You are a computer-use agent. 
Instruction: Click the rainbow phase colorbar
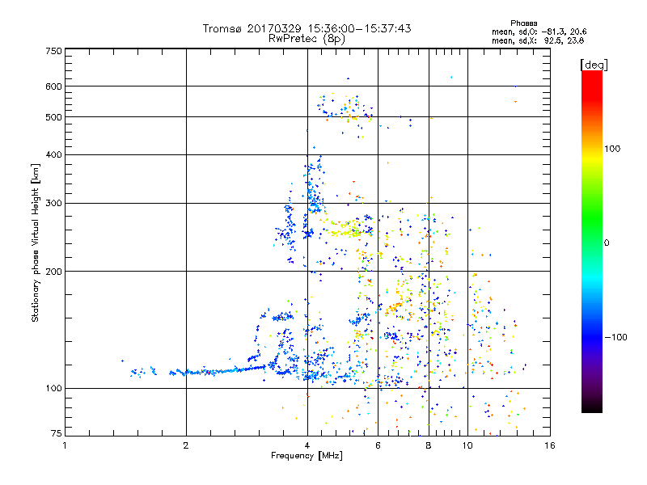click(x=592, y=242)
